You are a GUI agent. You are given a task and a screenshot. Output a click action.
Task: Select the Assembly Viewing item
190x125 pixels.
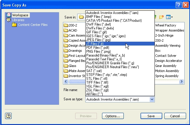click(x=168, y=46)
